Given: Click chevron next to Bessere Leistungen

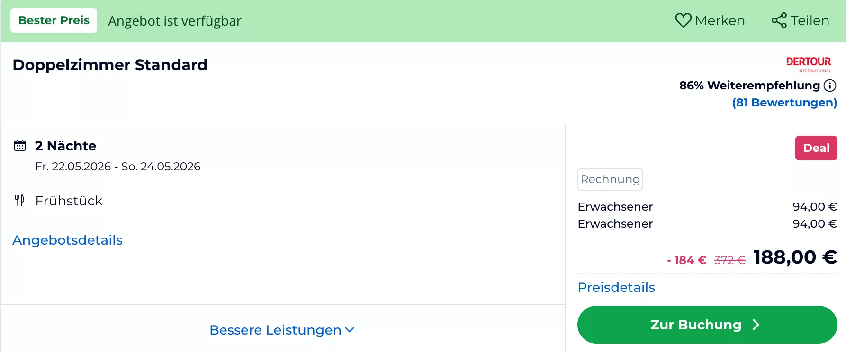Looking at the screenshot, I should pyautogui.click(x=350, y=330).
